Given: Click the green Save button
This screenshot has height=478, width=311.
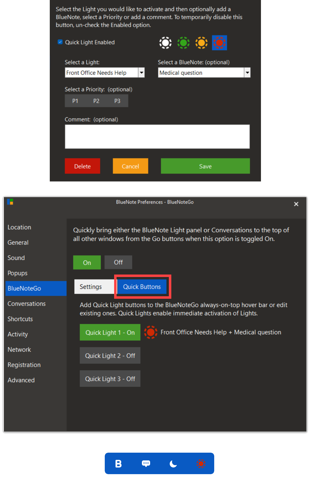Looking at the screenshot, I should (205, 166).
